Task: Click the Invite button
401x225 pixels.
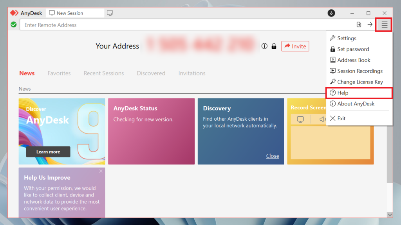Action: click(295, 46)
